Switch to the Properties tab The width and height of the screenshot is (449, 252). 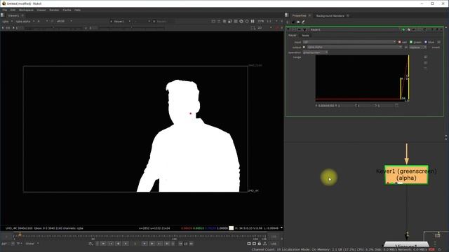(x=300, y=15)
